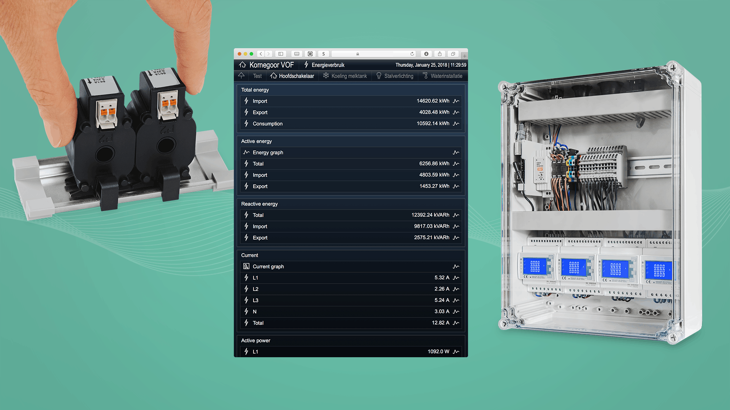The image size is (730, 410).
Task: Click the browser reload icon
Action: click(412, 54)
